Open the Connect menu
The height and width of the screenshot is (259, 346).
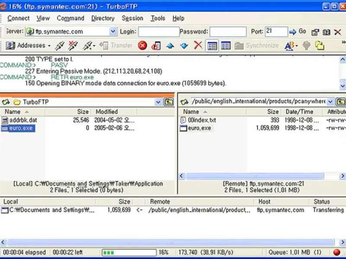click(18, 18)
